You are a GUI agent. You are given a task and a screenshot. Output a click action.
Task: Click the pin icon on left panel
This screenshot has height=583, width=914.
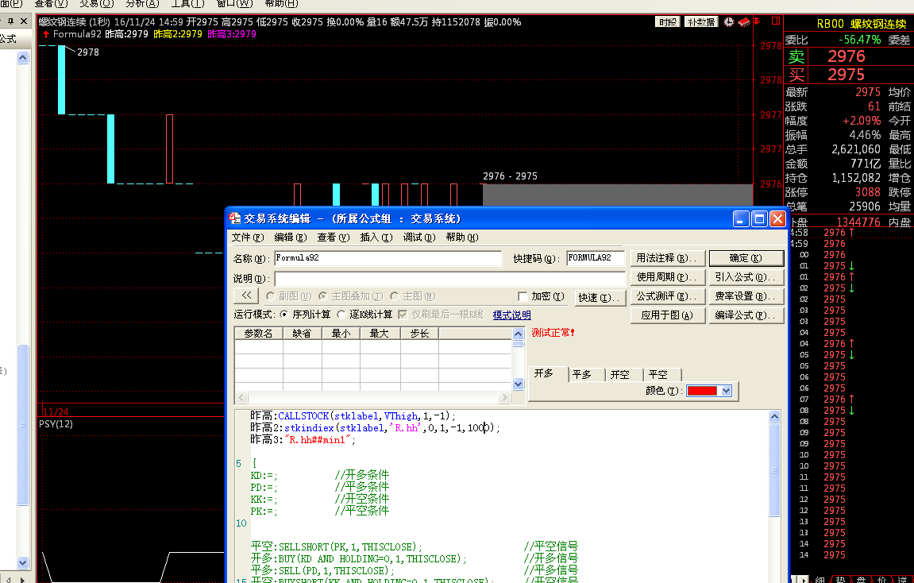pyautogui.click(x=10, y=21)
